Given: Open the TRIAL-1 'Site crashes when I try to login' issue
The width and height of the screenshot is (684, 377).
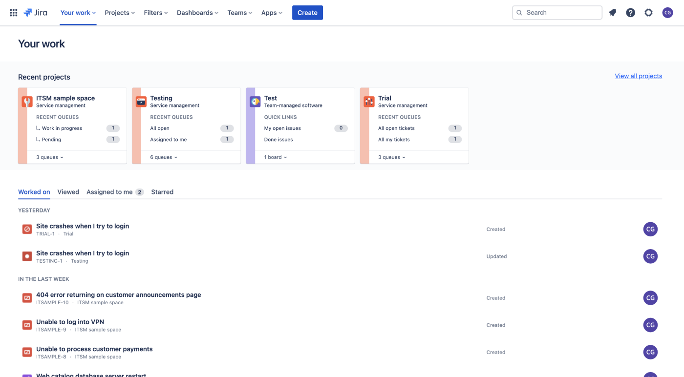Looking at the screenshot, I should point(83,226).
